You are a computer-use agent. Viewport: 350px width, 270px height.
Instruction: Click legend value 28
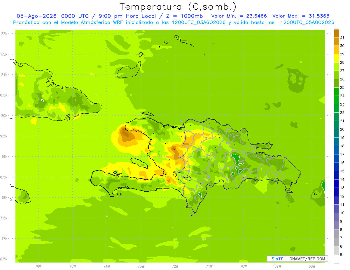click(x=342, y=62)
